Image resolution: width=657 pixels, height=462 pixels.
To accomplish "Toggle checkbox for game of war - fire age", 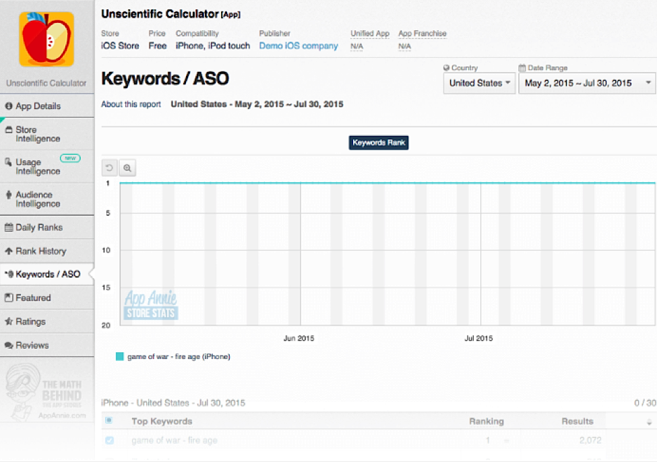I will click(x=109, y=440).
